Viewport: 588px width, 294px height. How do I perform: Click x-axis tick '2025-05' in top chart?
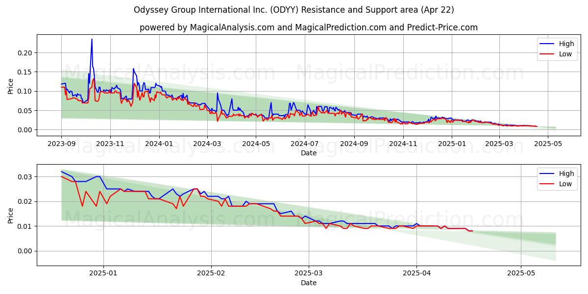pyautogui.click(x=547, y=144)
